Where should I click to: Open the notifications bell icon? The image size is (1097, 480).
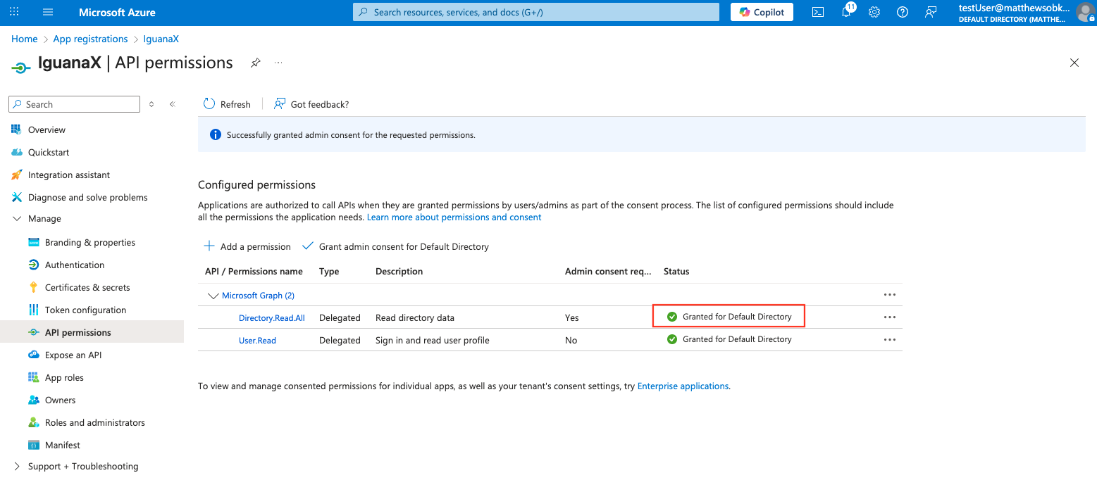click(x=847, y=12)
